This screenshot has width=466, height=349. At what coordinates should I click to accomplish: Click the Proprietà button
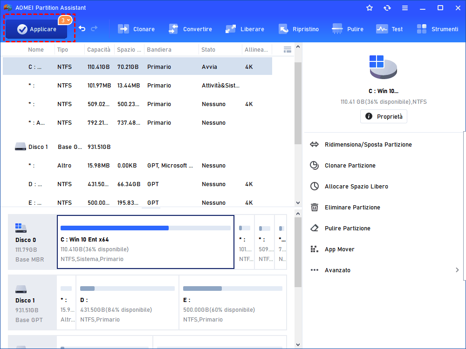click(384, 116)
